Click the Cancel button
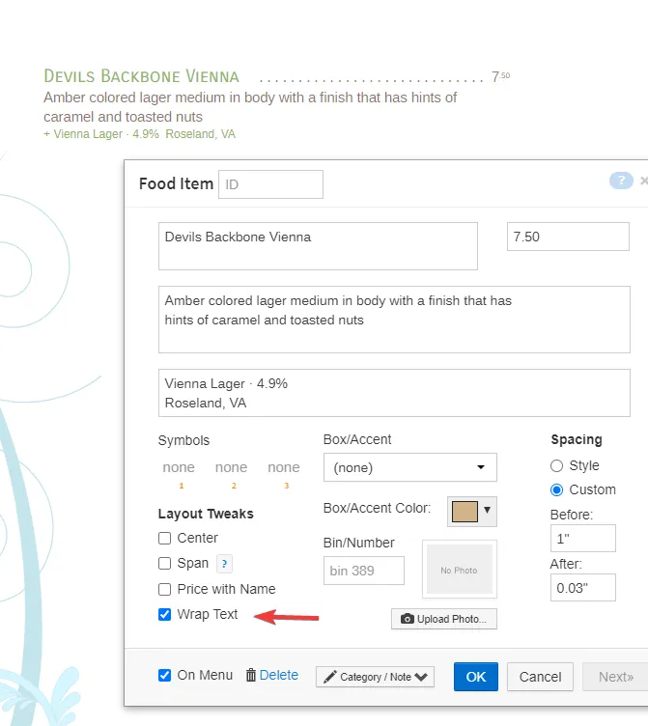This screenshot has height=726, width=648. click(x=540, y=677)
